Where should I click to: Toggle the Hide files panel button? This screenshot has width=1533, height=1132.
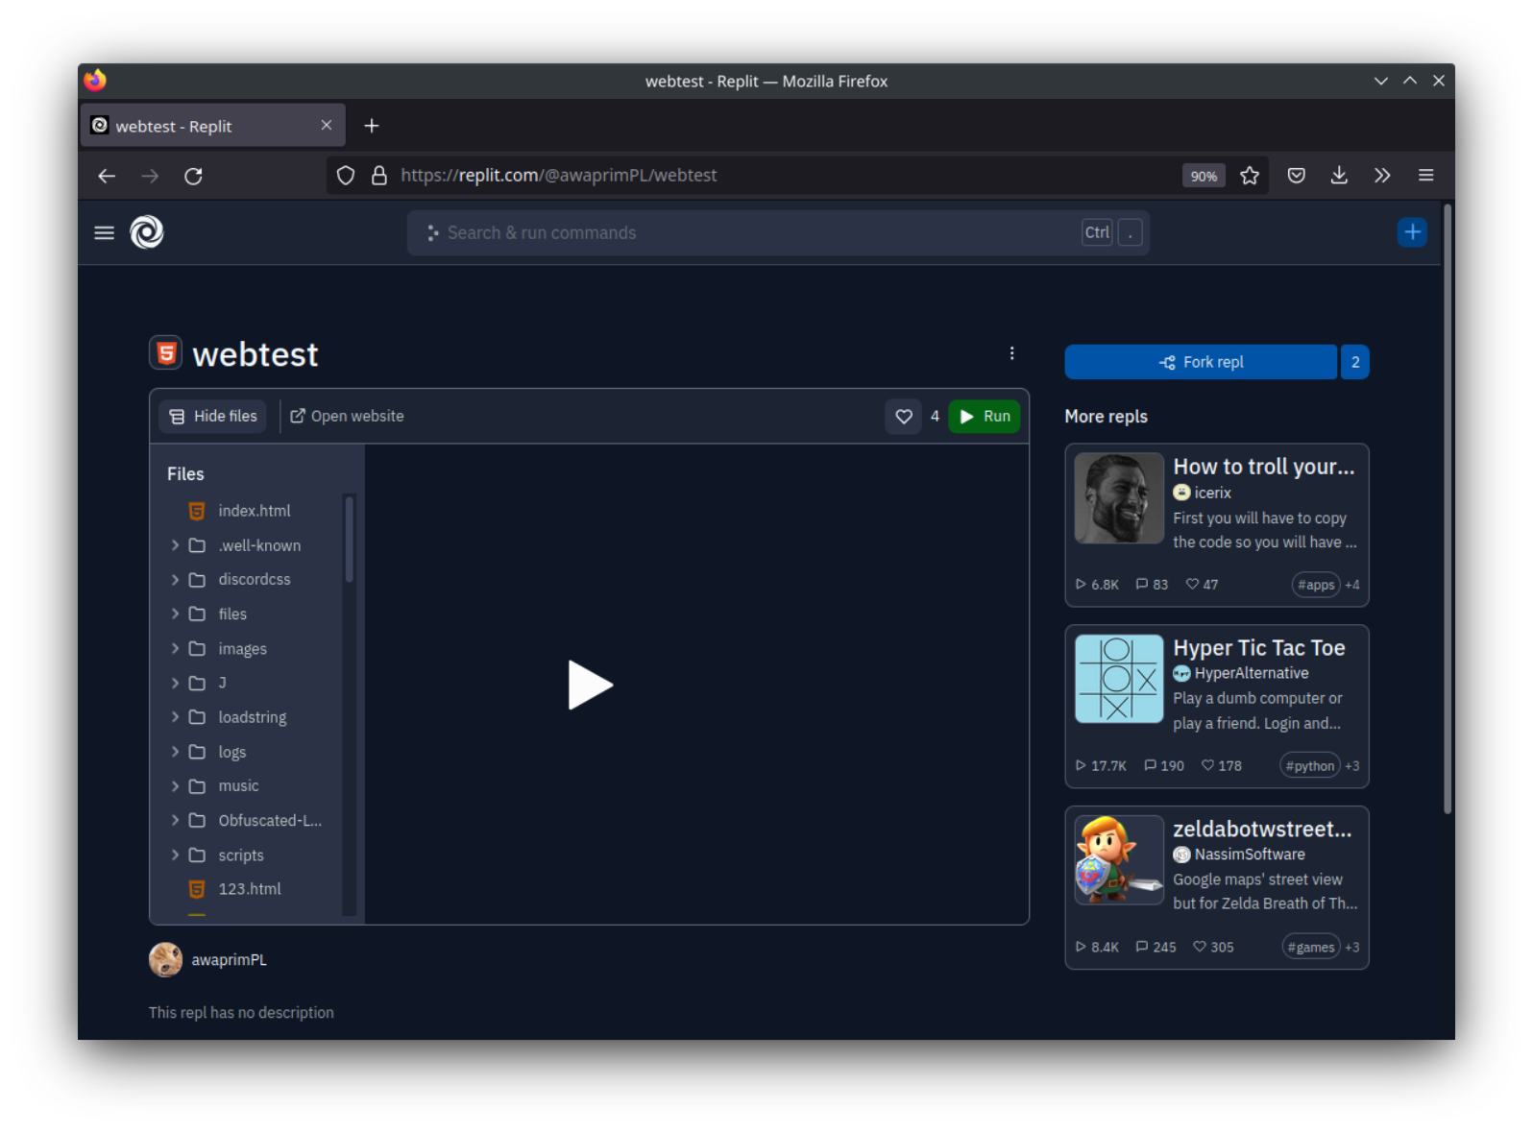coord(213,417)
